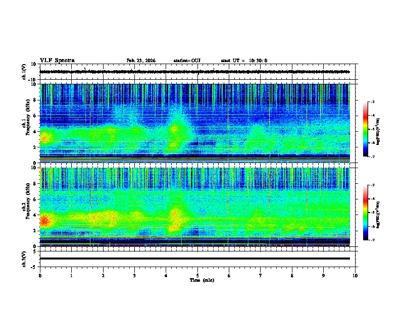Click '6' on the ch.2 frequency axis
400x309 pixels.
(x=35, y=199)
